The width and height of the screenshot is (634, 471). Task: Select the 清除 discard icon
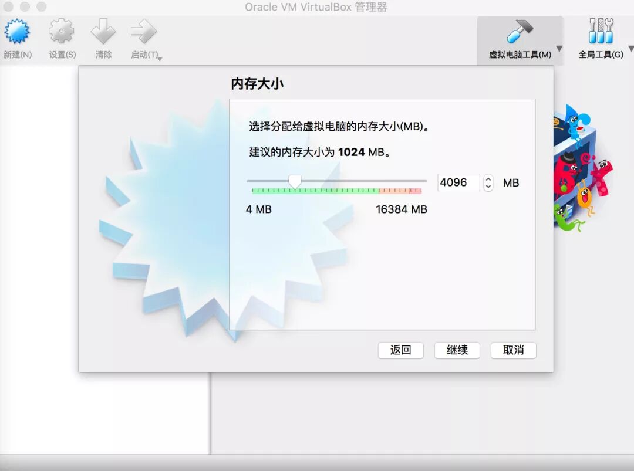103,32
